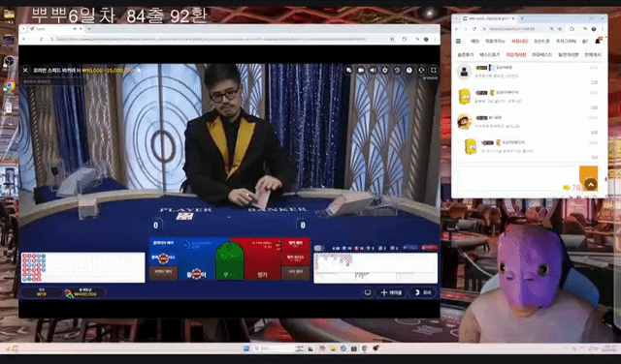This screenshot has width=621, height=364.
Task: Bet on the green Tie area
Action: [x=230, y=261]
